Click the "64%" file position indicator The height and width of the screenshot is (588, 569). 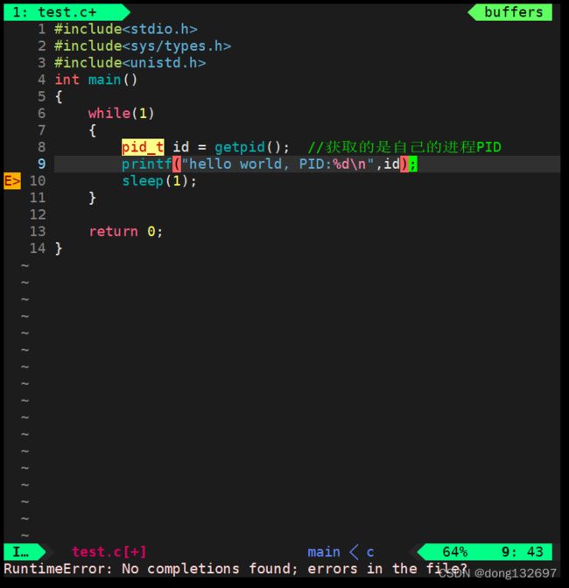click(454, 552)
